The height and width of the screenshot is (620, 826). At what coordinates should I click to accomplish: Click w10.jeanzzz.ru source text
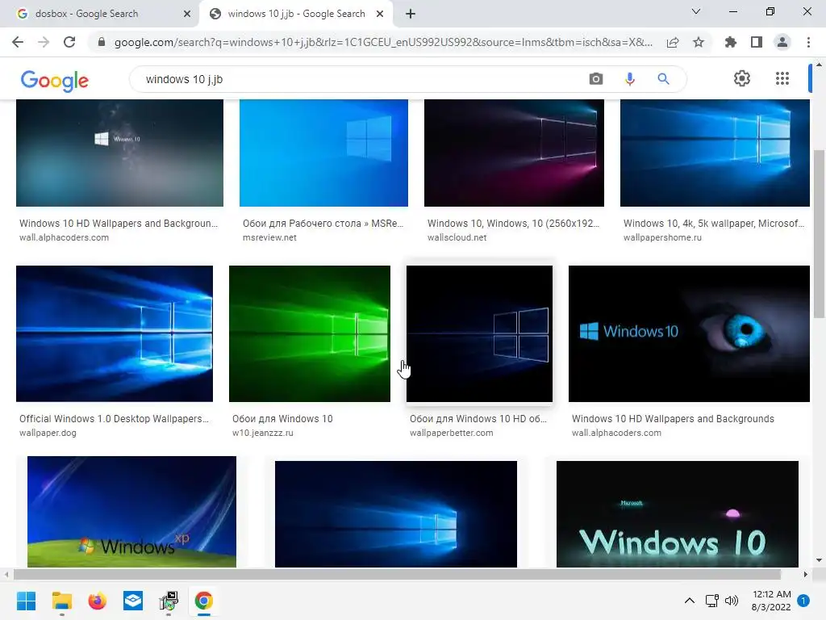263,433
